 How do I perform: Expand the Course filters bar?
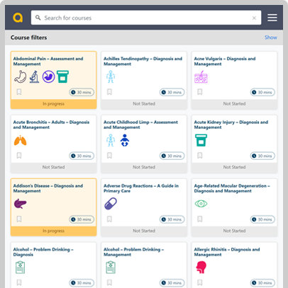click(144, 38)
